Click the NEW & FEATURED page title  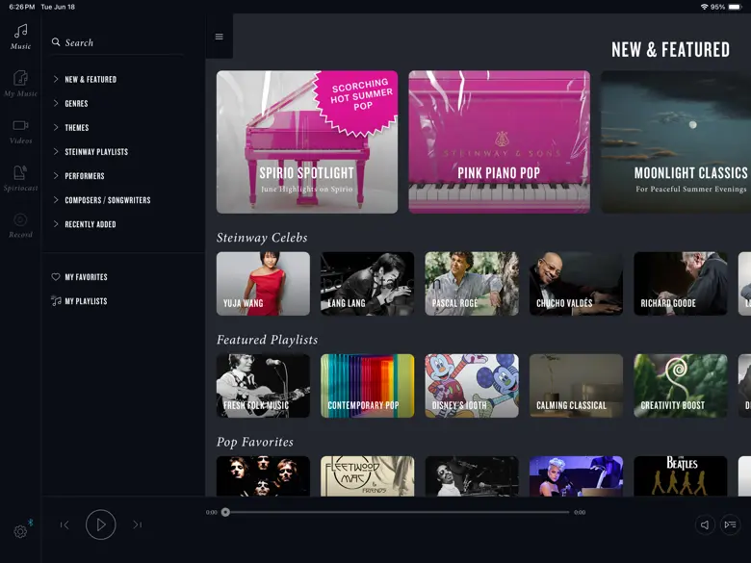click(670, 50)
